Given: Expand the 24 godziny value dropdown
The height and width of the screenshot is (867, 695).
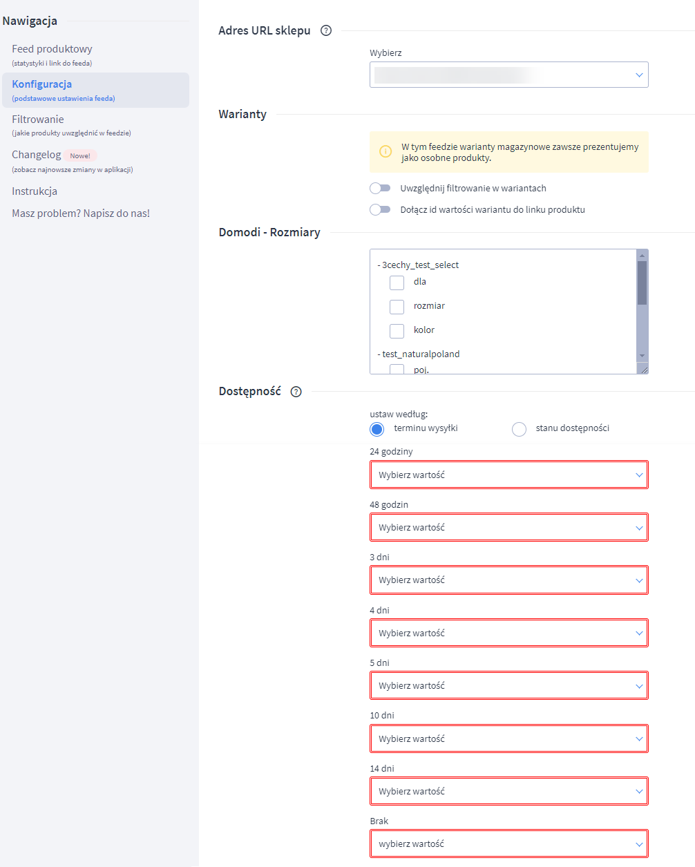Looking at the screenshot, I should click(508, 475).
